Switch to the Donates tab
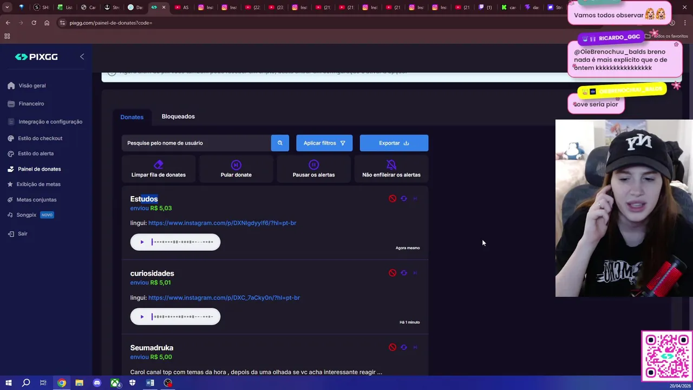The height and width of the screenshot is (390, 693). coord(132,117)
